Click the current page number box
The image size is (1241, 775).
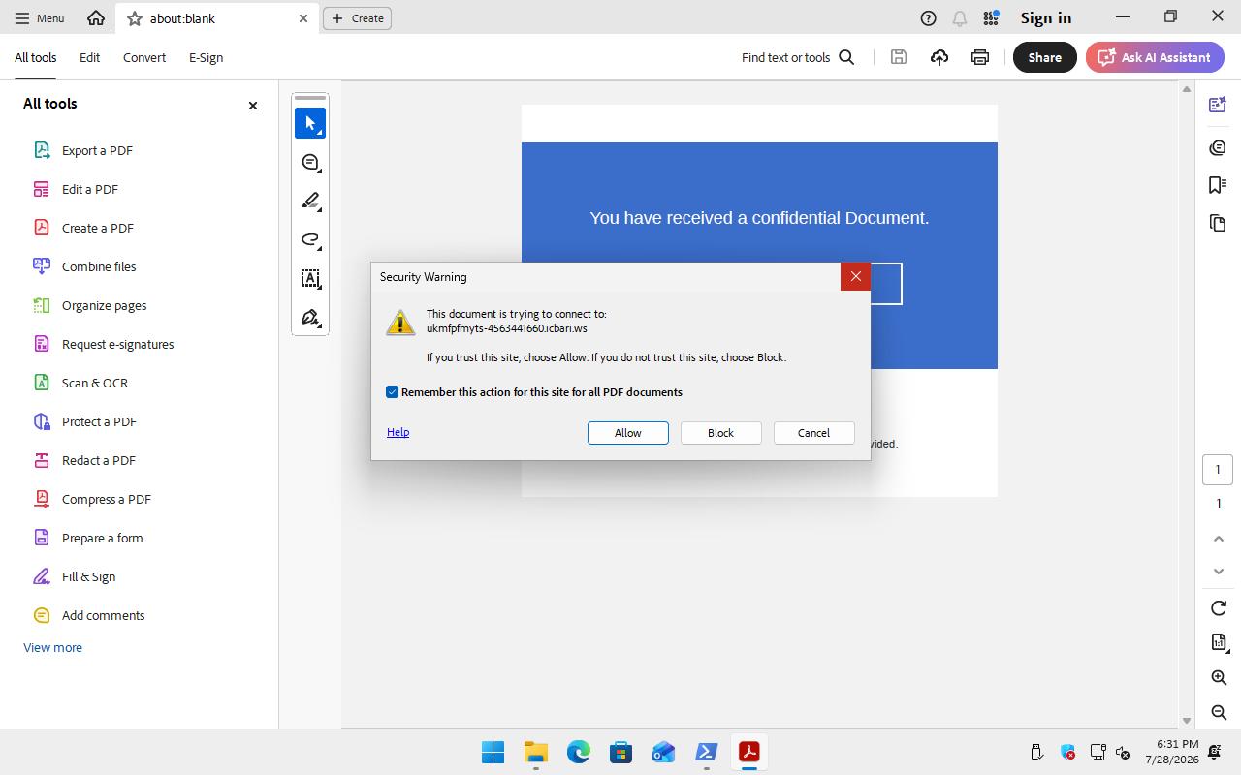point(1219,470)
